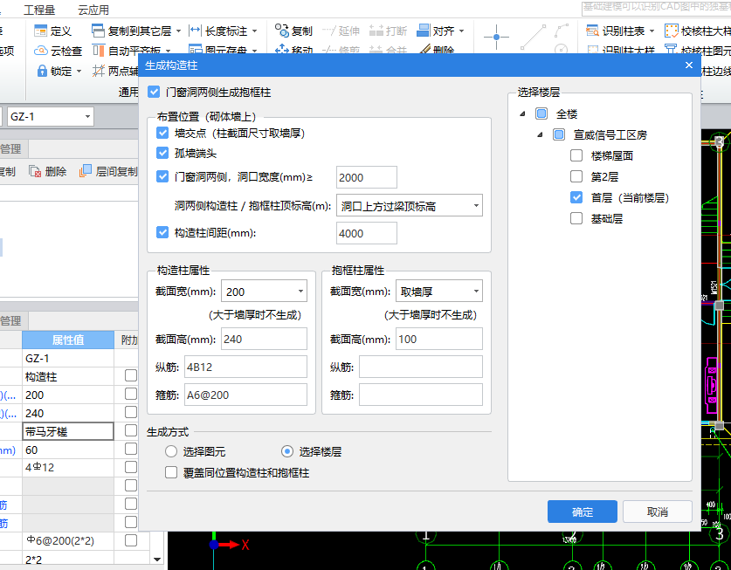Screen dimensions: 731x570
Task: Click 抱框柱 截面高 100 field
Action: pos(439,339)
